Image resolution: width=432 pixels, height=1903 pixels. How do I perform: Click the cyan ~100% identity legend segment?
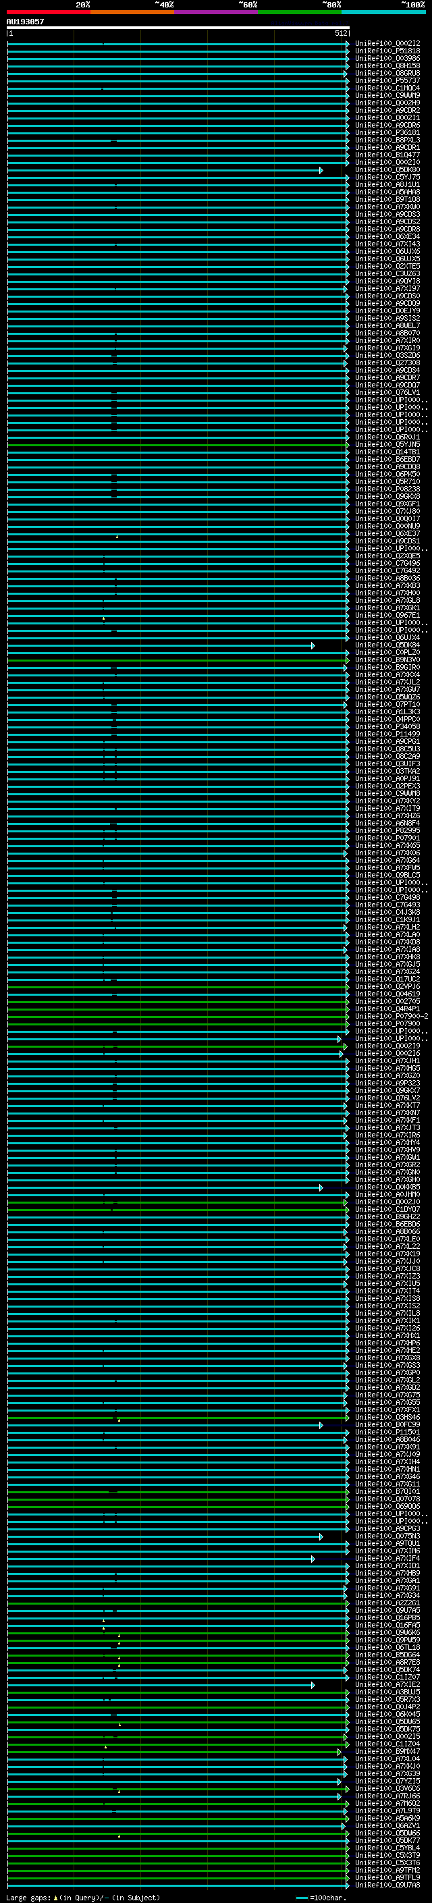[x=383, y=12]
